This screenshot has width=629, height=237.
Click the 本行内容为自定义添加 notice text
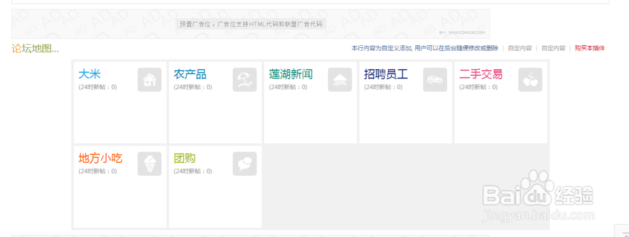(425, 48)
